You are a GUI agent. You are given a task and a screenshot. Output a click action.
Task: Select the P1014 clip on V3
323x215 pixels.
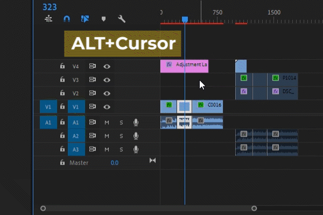[x=283, y=80]
